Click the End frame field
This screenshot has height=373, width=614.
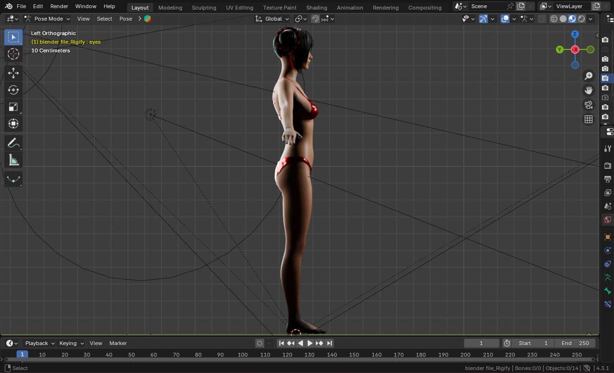576,343
